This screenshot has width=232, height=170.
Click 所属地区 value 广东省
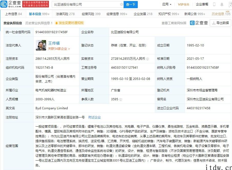pyautogui.click(x=115, y=90)
